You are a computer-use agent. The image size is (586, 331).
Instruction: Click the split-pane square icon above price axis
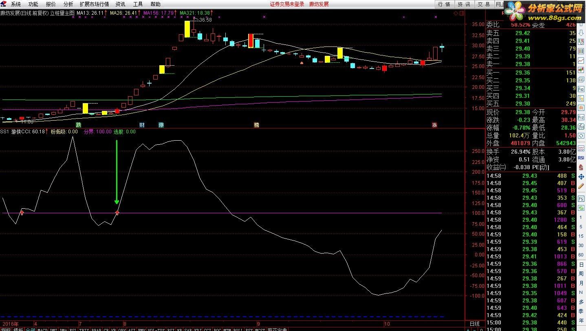(461, 13)
